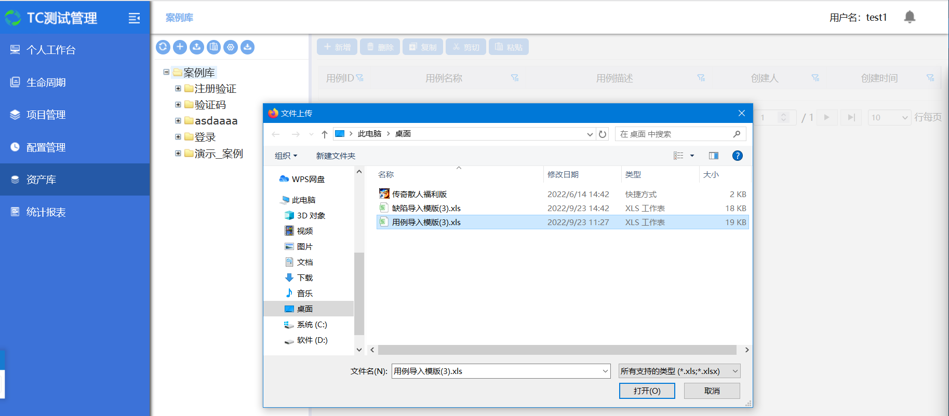Open notifications via the bell icon
This screenshot has width=949, height=416.
(x=910, y=17)
